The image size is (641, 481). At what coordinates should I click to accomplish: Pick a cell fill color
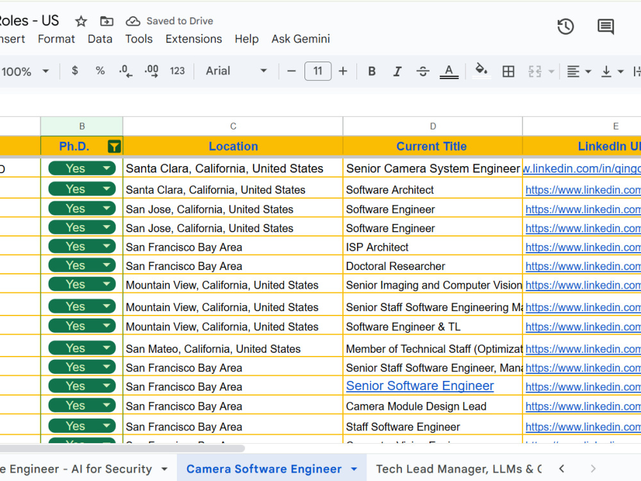click(x=481, y=71)
